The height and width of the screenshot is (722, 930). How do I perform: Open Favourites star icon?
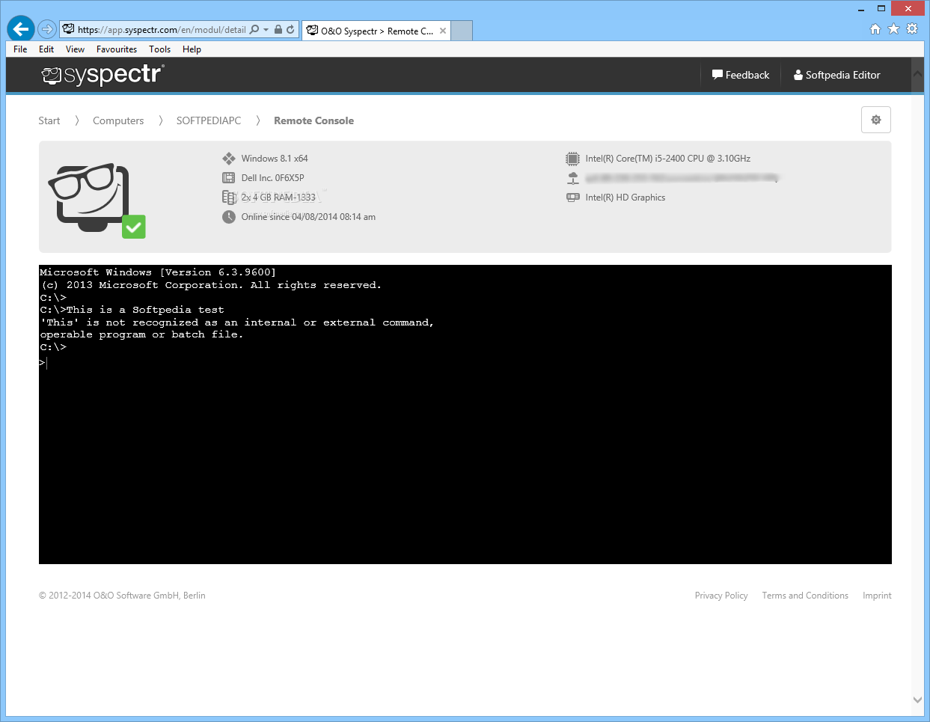[x=893, y=29]
